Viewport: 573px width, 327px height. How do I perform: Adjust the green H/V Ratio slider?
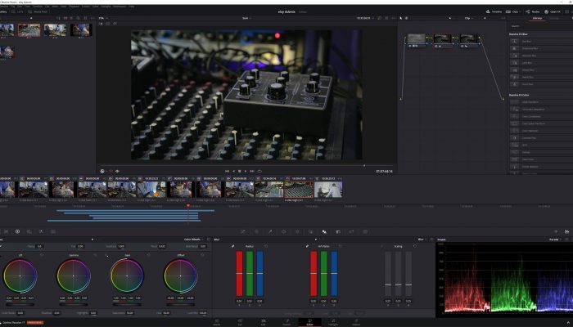[324, 273]
